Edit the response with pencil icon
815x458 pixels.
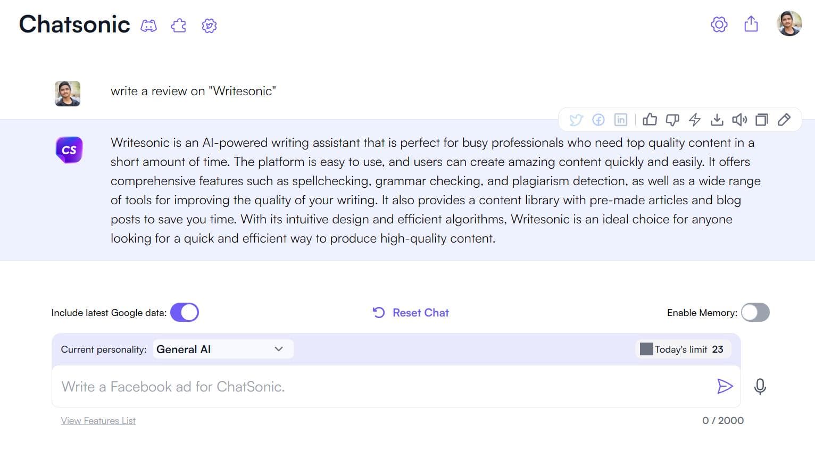pos(784,120)
